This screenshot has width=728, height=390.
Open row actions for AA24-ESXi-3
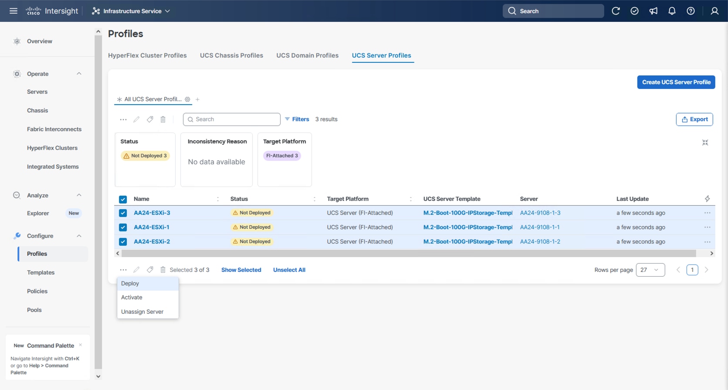coord(707,213)
